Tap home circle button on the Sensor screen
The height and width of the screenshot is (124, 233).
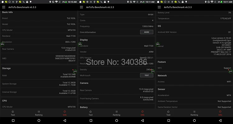194,121
